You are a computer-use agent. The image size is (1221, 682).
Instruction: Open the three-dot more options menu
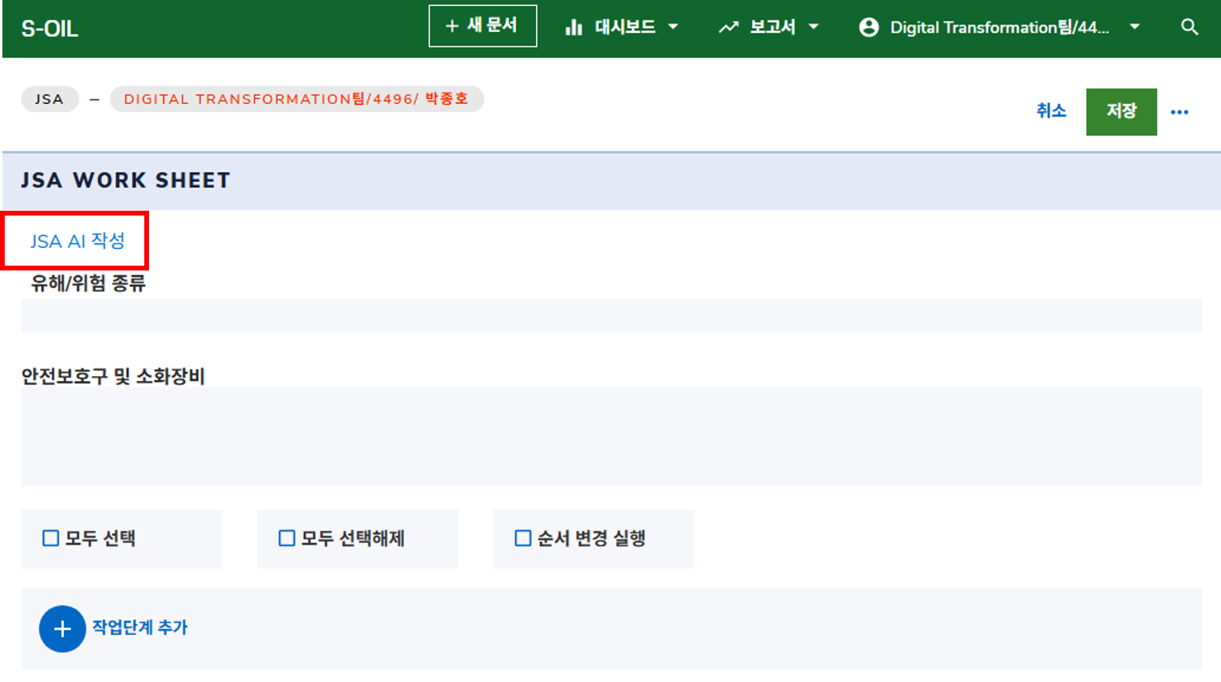click(x=1179, y=112)
